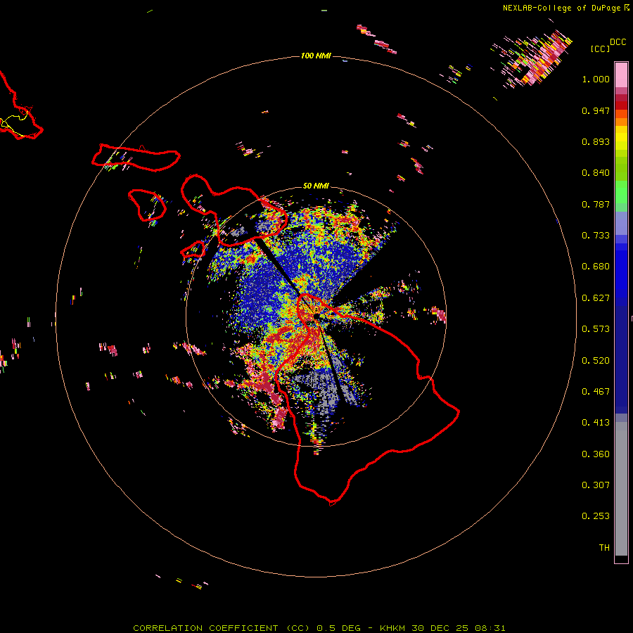Click the [CC] units label

(x=600, y=49)
